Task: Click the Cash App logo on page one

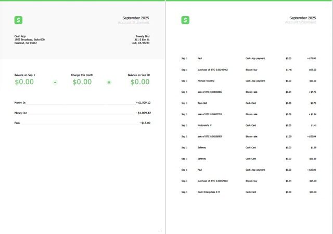Action: (19, 20)
